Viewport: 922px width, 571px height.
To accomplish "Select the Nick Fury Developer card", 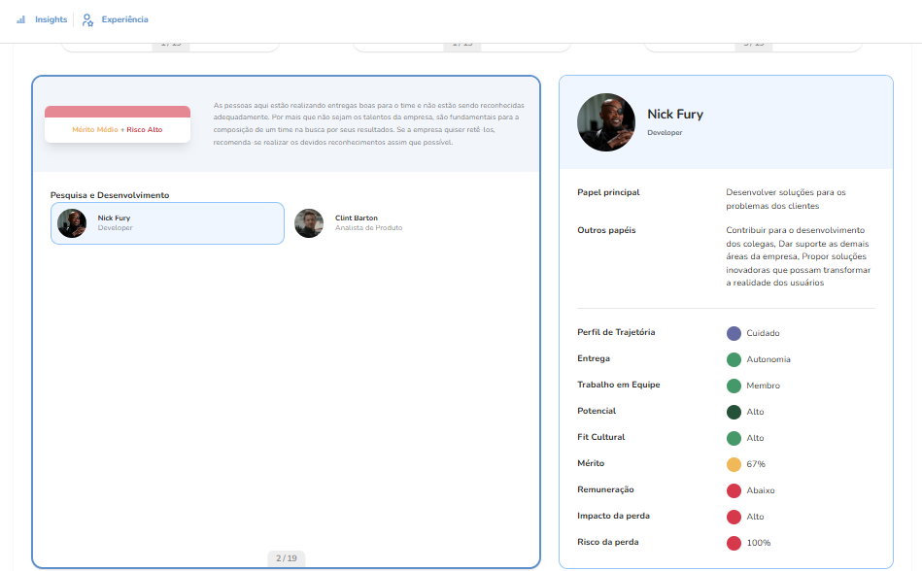I will click(x=167, y=223).
